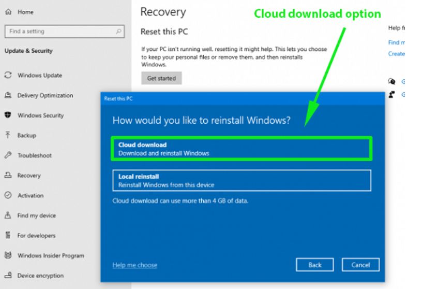Open Windows Security page

click(x=41, y=115)
